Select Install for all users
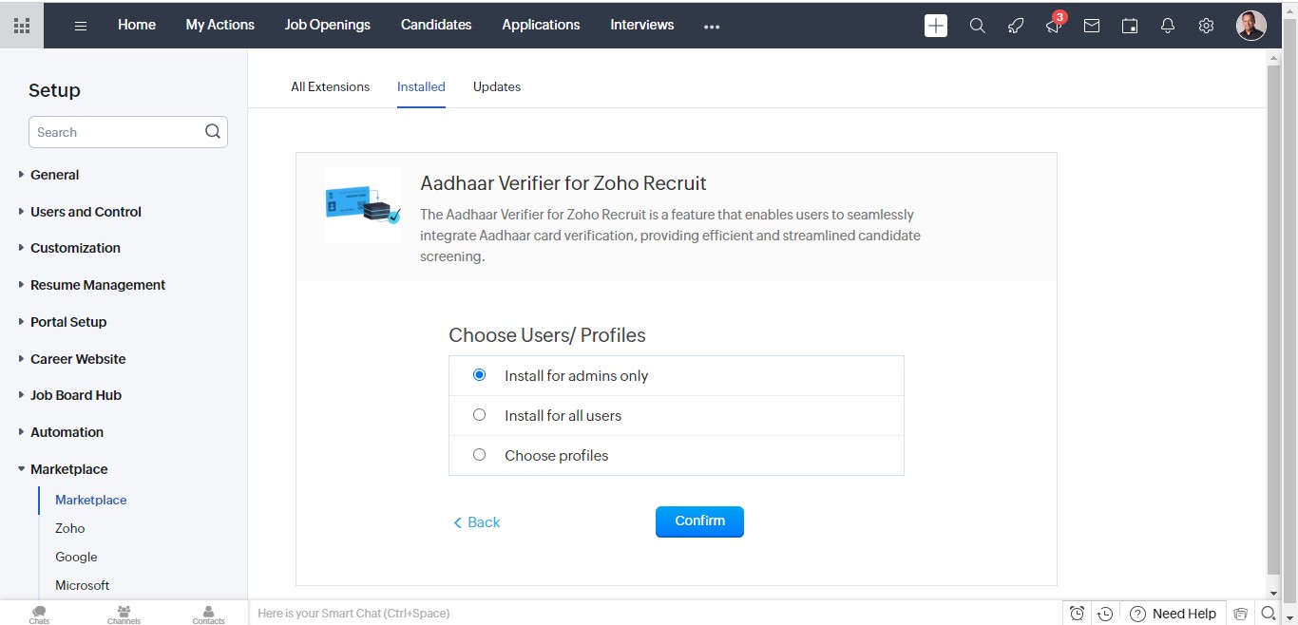The image size is (1298, 625). click(479, 415)
